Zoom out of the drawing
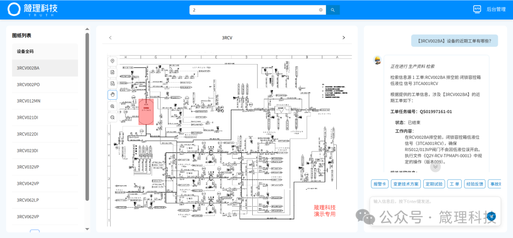 pos(113,117)
